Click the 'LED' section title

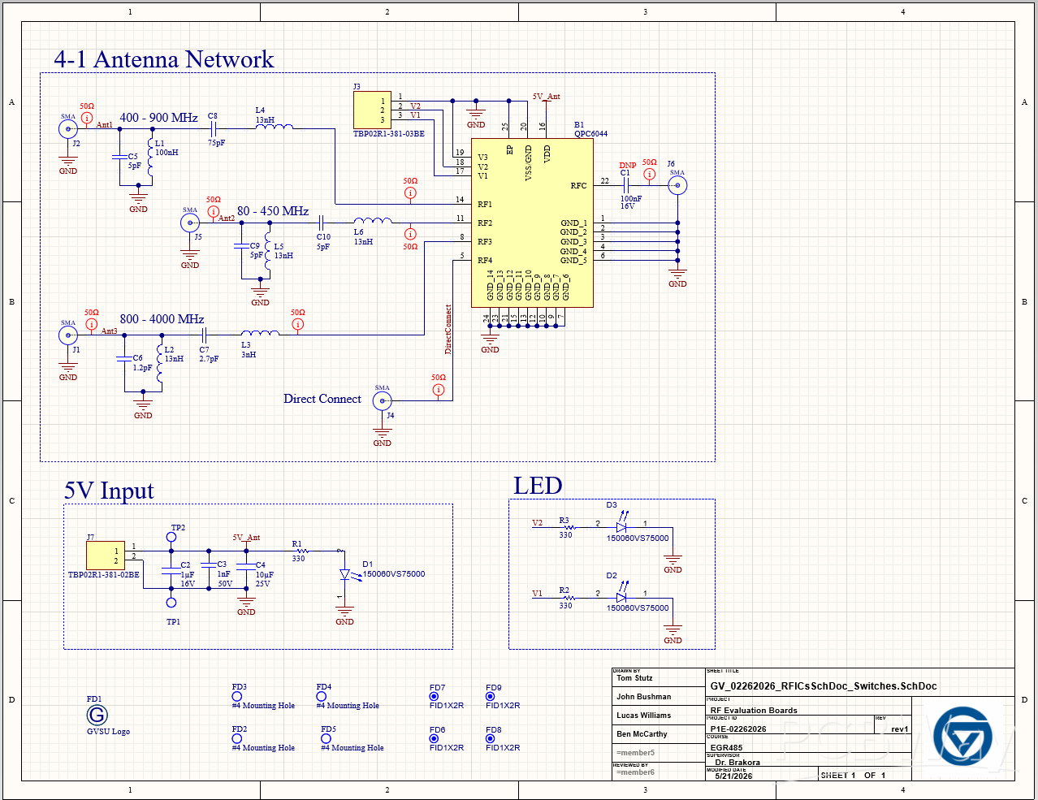click(x=538, y=486)
